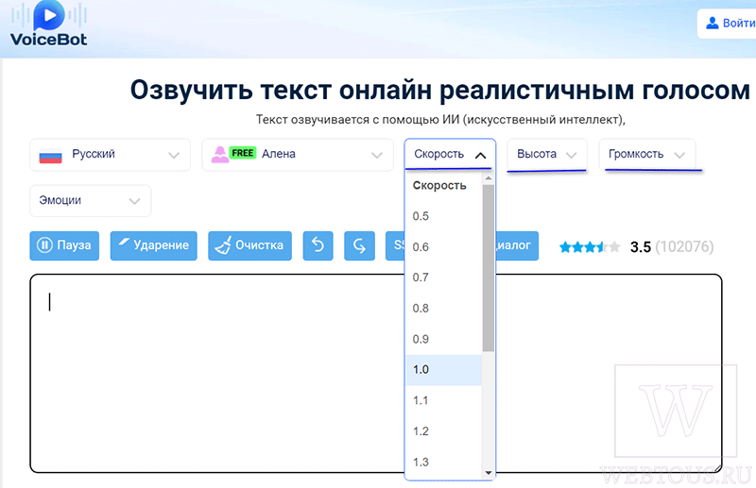Select speed 1.1 in the list

443,400
